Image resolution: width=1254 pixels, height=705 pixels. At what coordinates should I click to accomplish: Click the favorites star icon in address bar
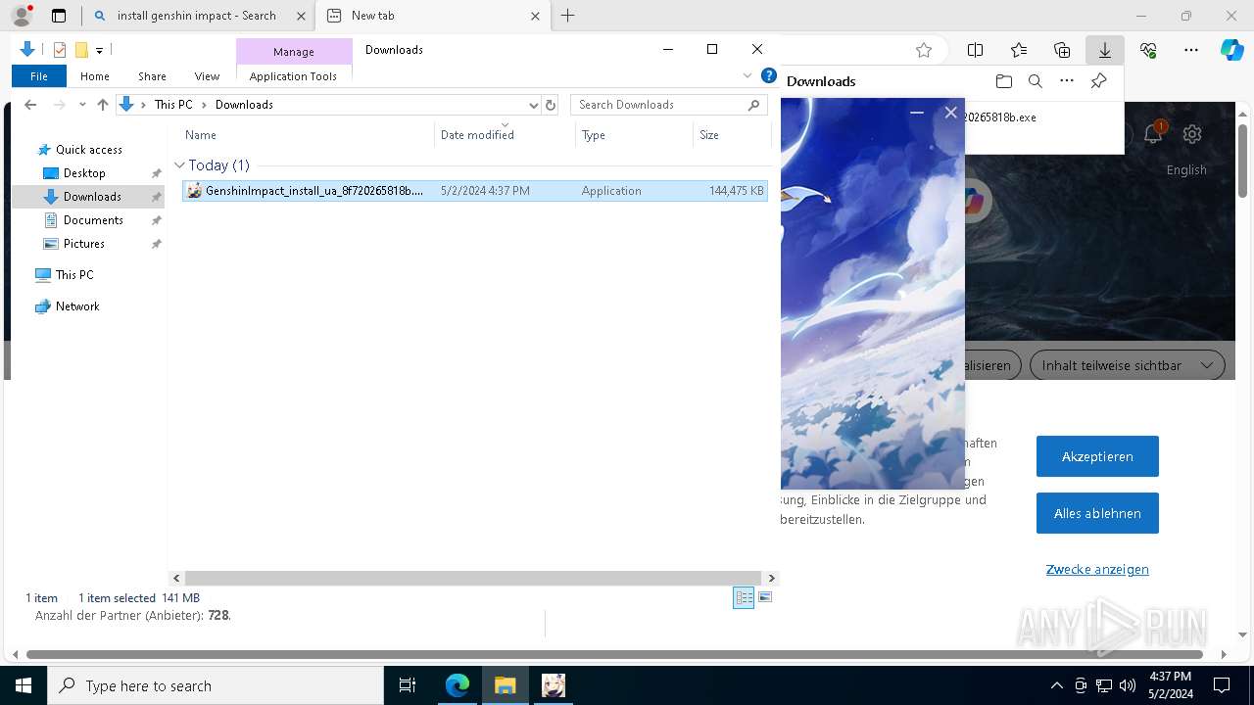click(923, 50)
